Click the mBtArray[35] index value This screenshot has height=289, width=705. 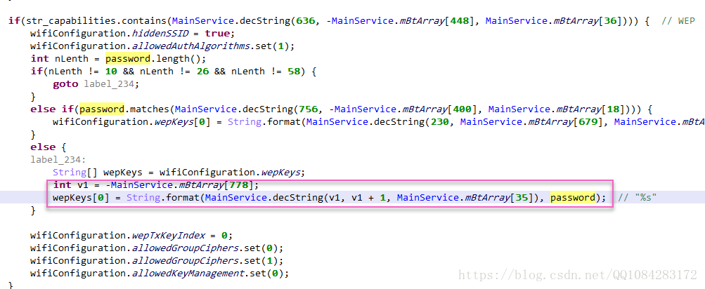521,197
